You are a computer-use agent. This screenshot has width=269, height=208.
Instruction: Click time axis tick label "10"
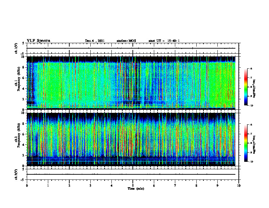click(x=239, y=186)
